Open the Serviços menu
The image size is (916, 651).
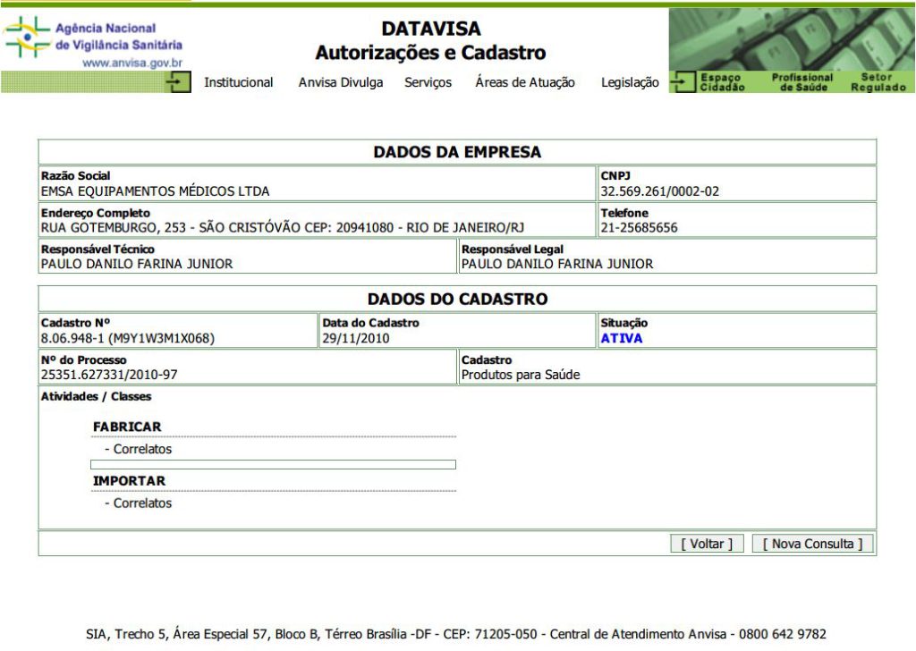coord(428,82)
